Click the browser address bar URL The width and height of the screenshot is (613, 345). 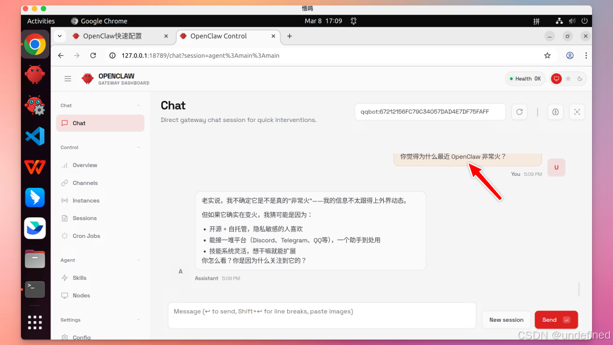200,56
